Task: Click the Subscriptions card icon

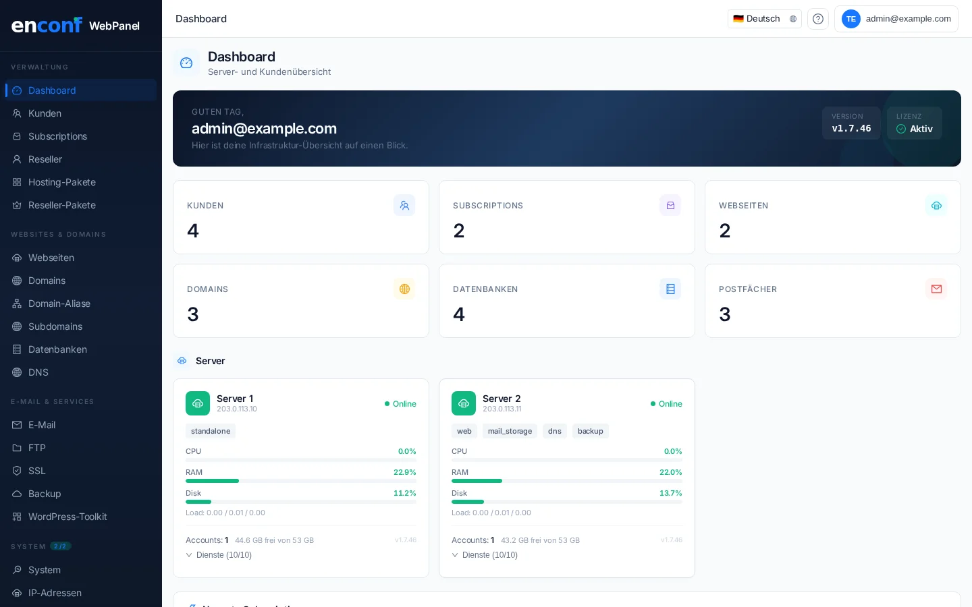Action: (670, 205)
